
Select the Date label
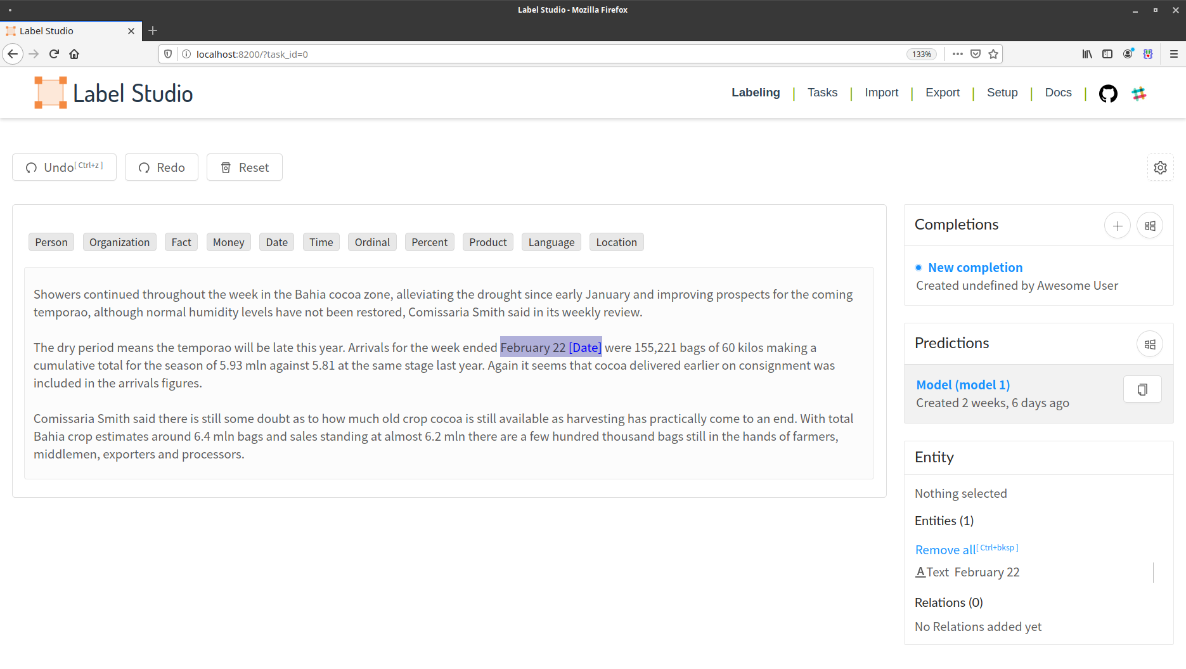[x=277, y=242]
